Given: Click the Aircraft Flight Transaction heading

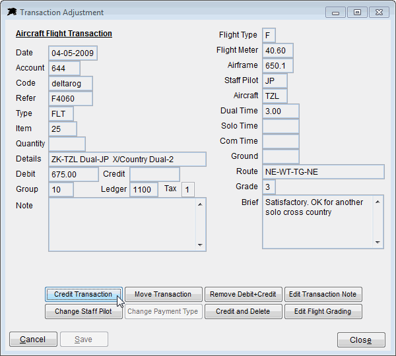Looking at the screenshot, I should pyautogui.click(x=64, y=34).
